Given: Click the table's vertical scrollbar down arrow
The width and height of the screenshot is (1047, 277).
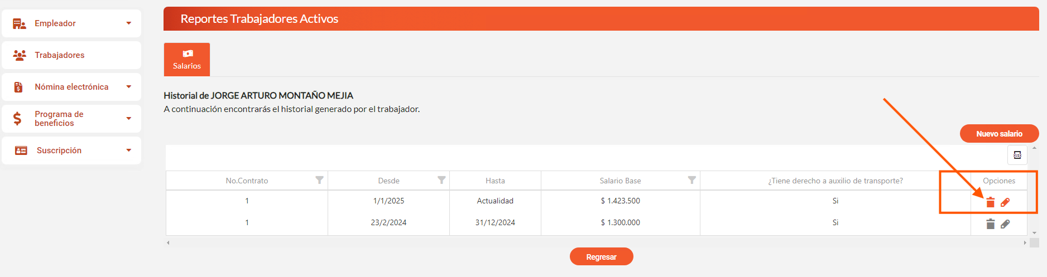Looking at the screenshot, I should (x=1034, y=233).
